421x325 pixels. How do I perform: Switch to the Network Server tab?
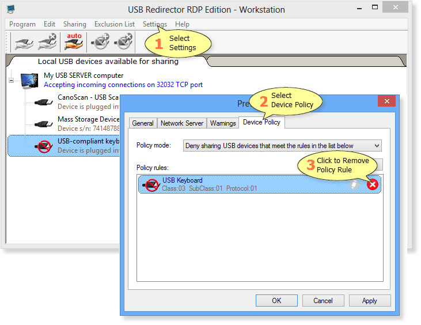pos(182,123)
